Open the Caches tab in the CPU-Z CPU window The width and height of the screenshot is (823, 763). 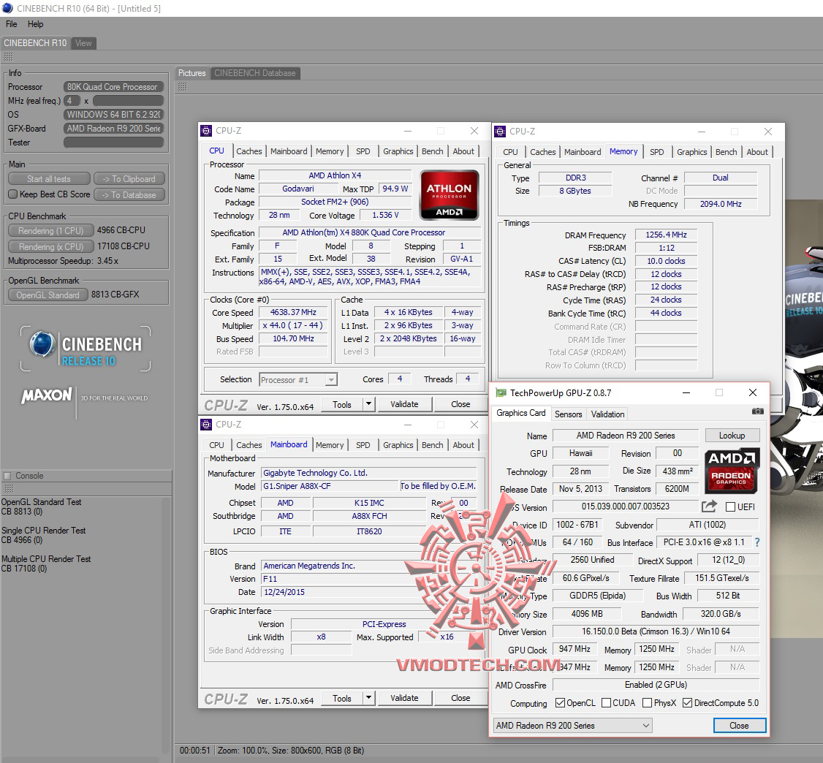(249, 151)
